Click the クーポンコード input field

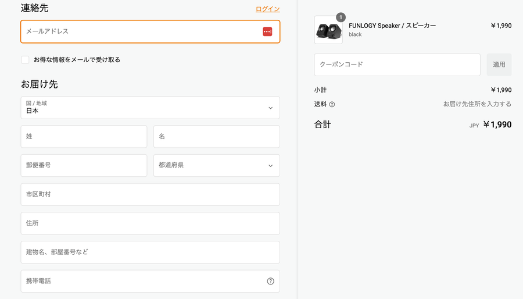pyautogui.click(x=397, y=65)
